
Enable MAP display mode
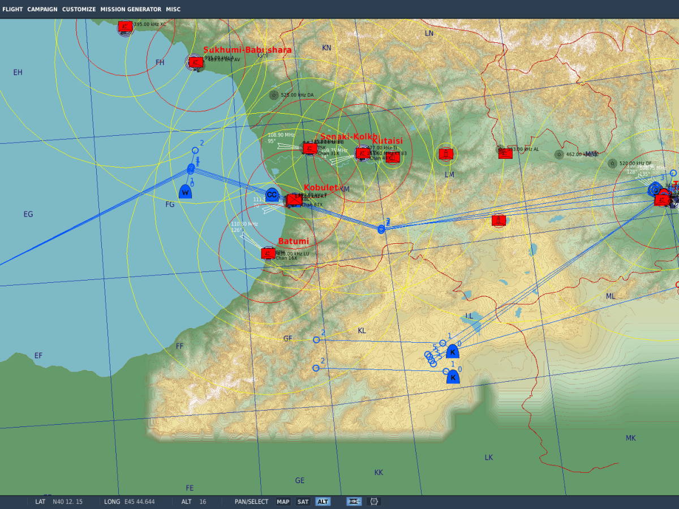[x=283, y=501]
